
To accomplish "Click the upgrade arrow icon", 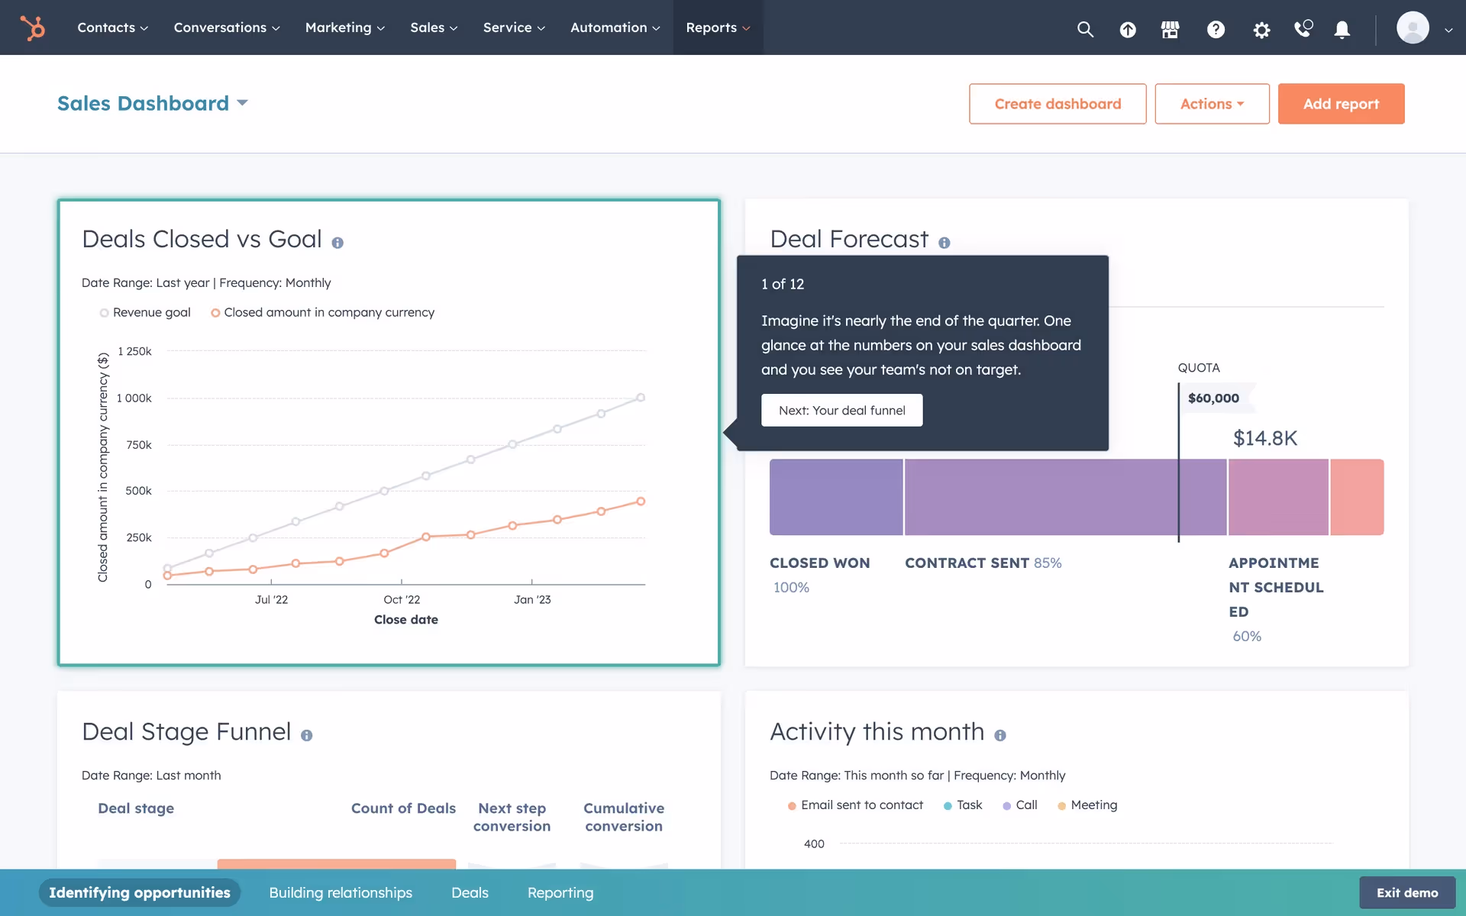I will [1128, 29].
